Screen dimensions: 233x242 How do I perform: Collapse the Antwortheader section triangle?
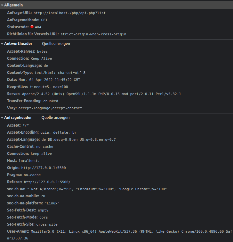2,44
